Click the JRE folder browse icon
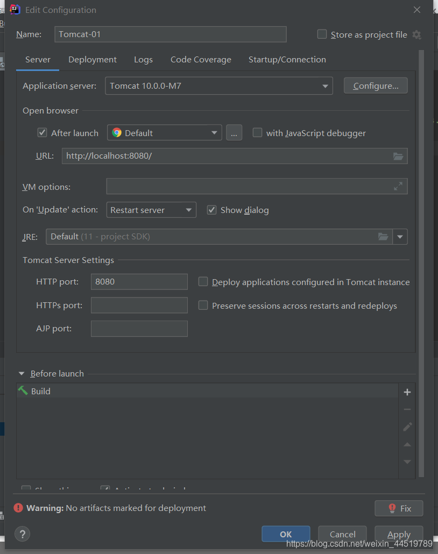This screenshot has height=554, width=438. (383, 236)
